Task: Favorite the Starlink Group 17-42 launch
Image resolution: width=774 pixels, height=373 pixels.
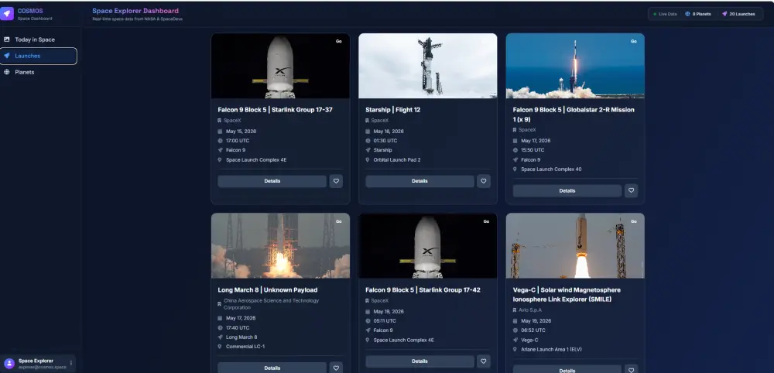Action: [484, 361]
